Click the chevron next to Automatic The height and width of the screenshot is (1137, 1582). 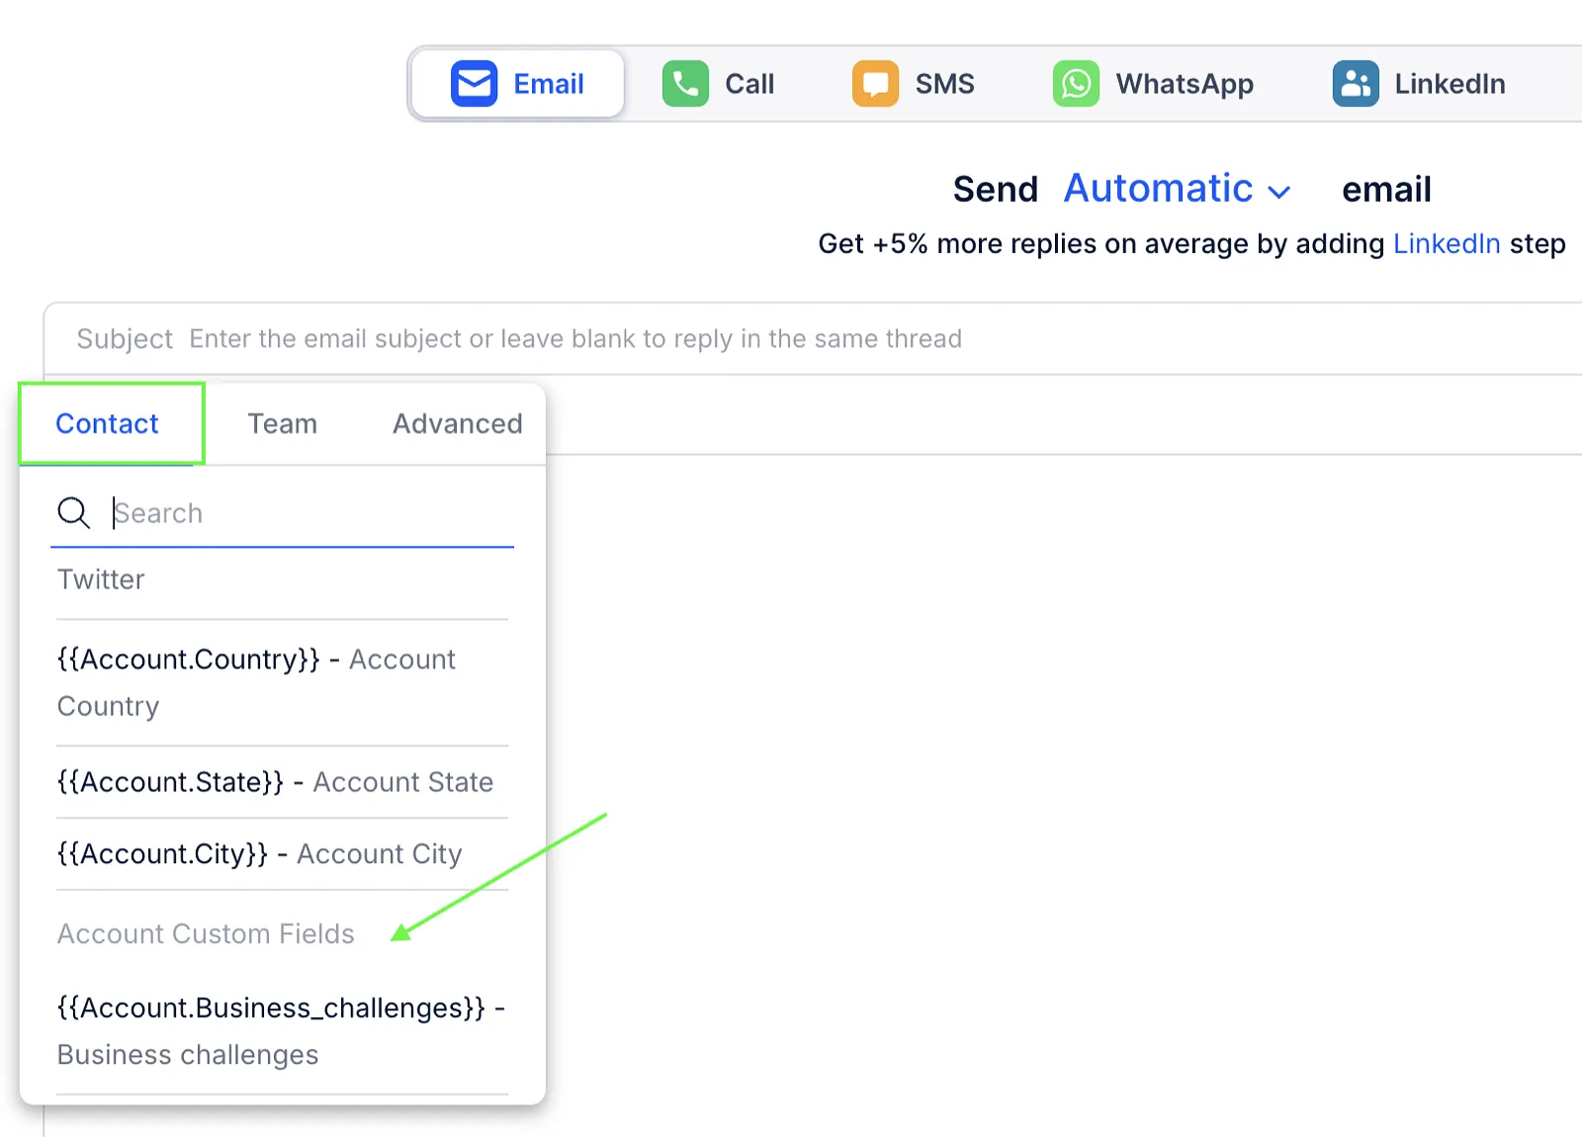(x=1279, y=192)
